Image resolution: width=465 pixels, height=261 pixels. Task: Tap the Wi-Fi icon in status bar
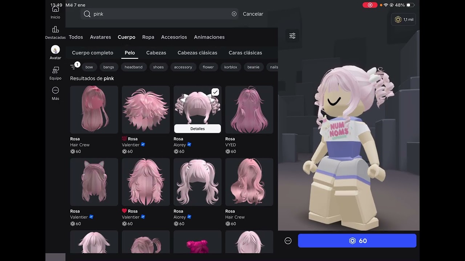pos(386,5)
